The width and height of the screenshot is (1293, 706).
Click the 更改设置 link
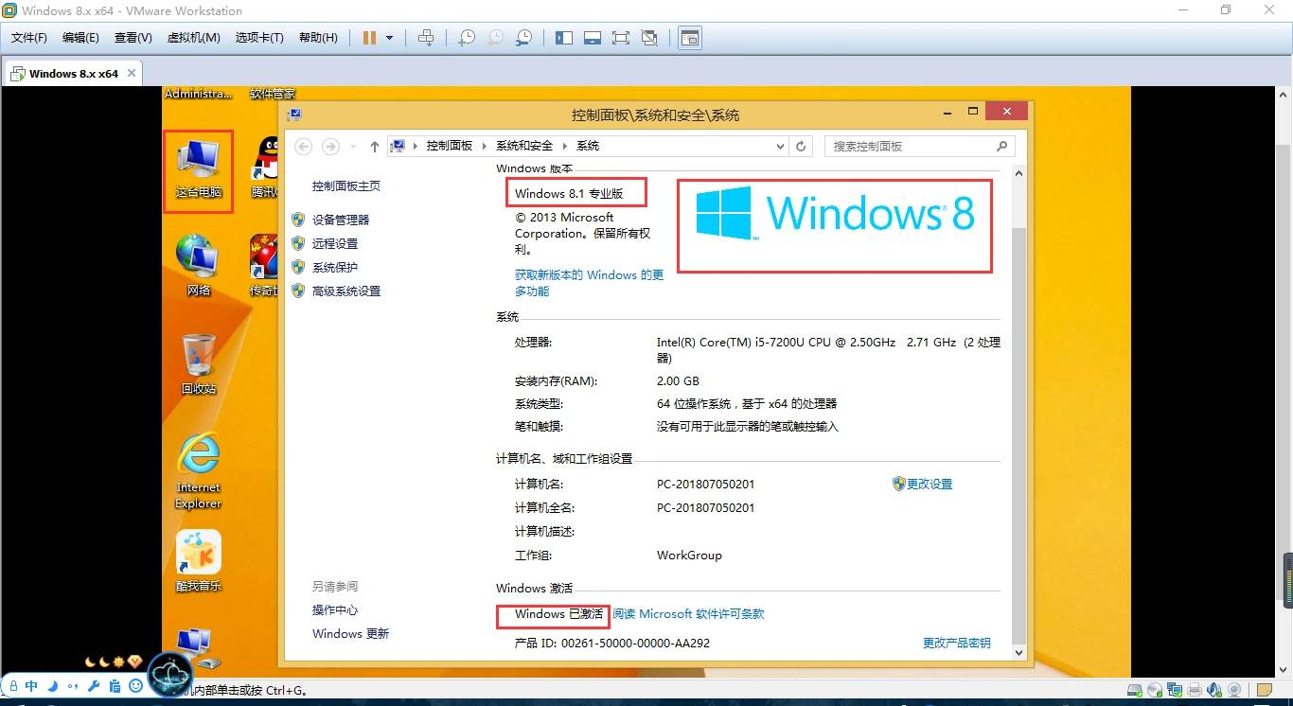click(929, 484)
